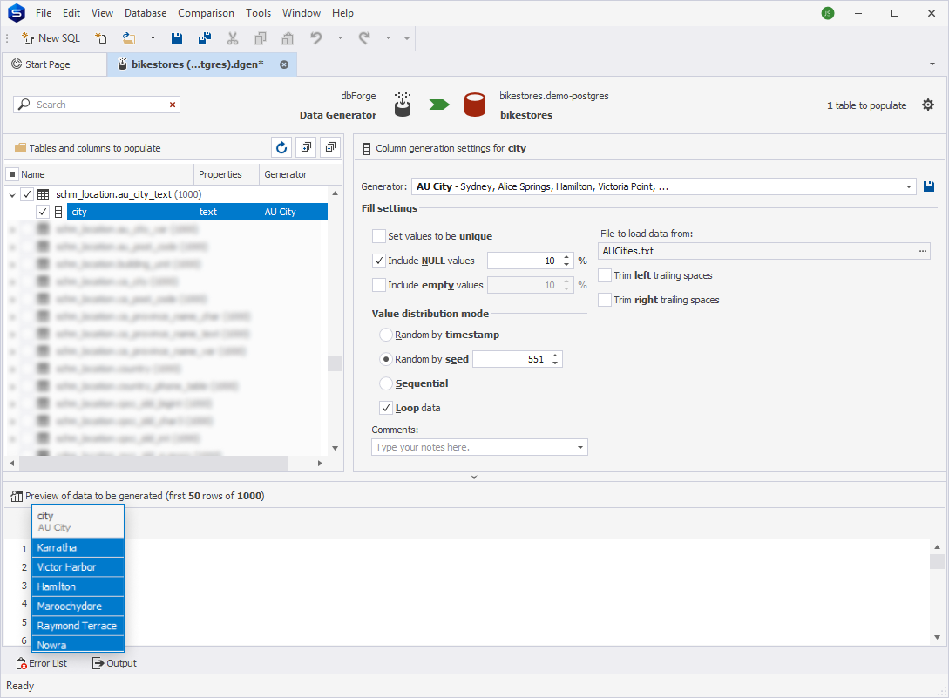Screen dimensions: 949x698
Task: Open the Edit menu
Action: pos(71,13)
